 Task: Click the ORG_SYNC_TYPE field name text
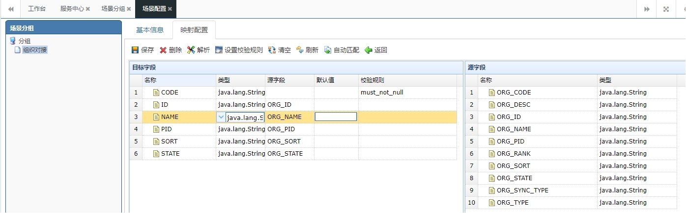(x=522, y=190)
